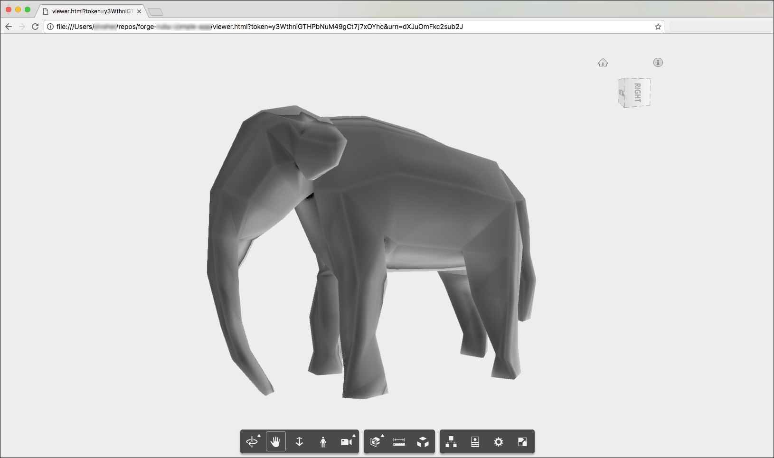774x458 pixels.
Task: Select the Orbit tool in the toolbar
Action: coord(252,442)
